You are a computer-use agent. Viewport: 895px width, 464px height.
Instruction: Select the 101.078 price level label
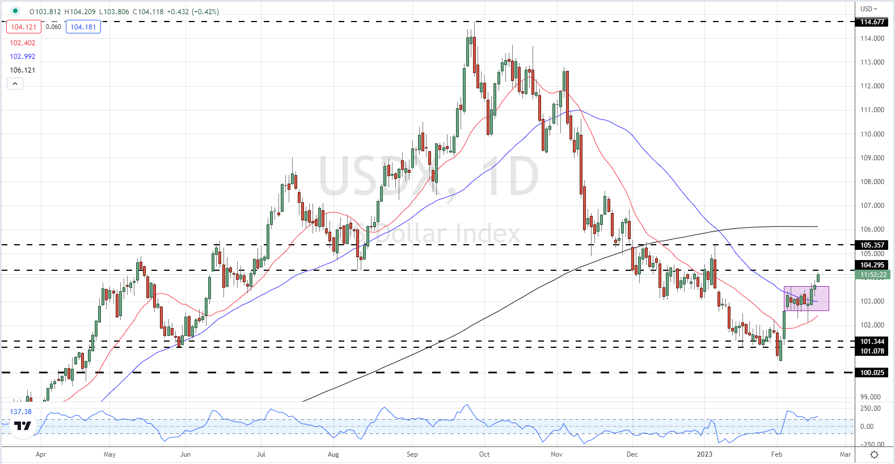pos(872,351)
